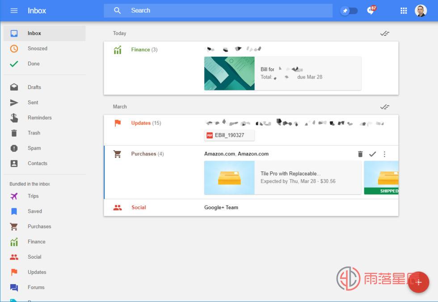Viewport: 438px width, 302px height.
Task: Open the Google apps grid
Action: [403, 11]
